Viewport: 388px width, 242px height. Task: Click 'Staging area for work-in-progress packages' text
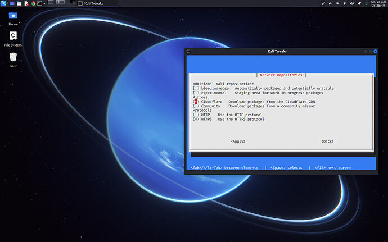click(x=279, y=93)
